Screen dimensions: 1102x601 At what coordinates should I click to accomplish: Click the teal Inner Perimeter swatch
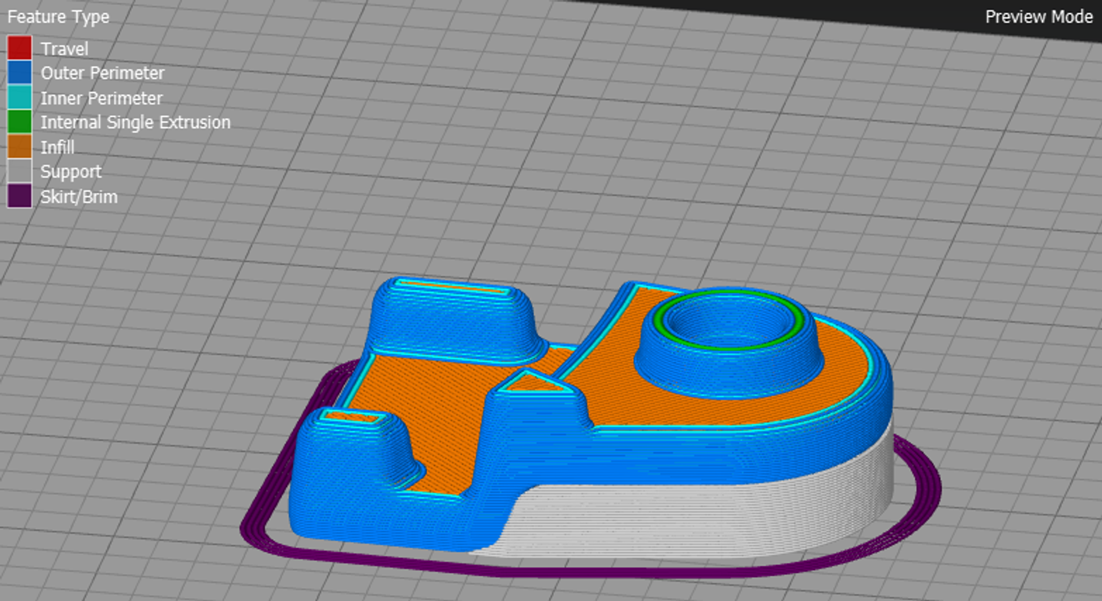click(18, 98)
